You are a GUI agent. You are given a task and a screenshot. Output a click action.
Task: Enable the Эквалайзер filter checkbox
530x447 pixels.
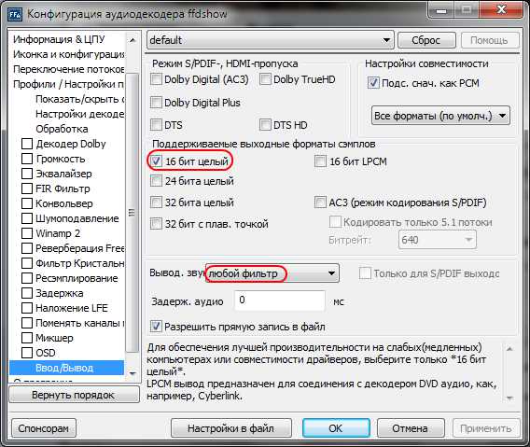pos(27,174)
